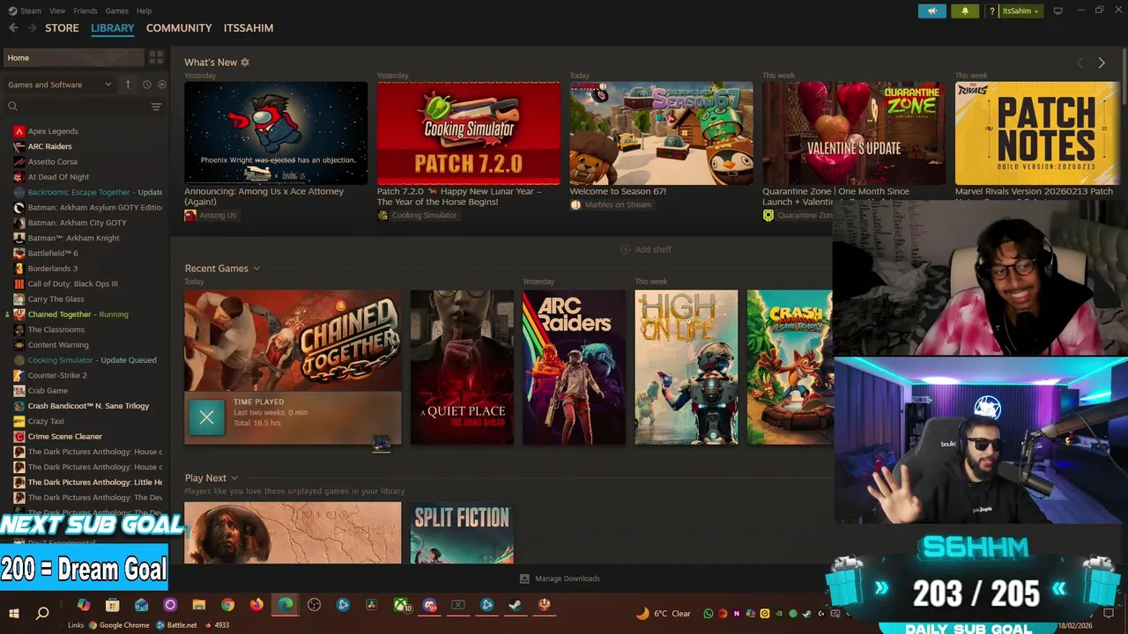Select the LIBRARY tab
This screenshot has height=634, width=1128.
click(x=113, y=28)
